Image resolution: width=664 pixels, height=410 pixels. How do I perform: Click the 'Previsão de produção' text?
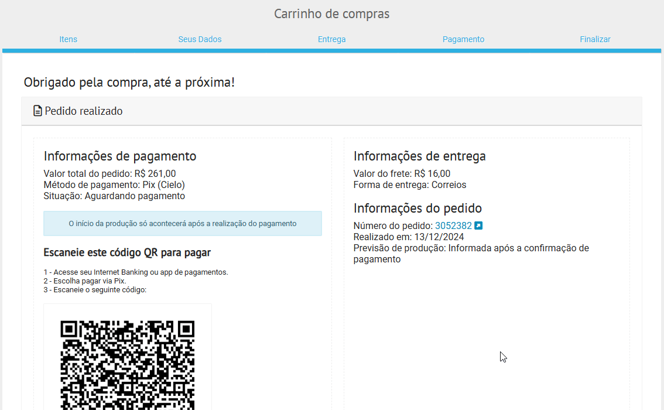(x=471, y=253)
